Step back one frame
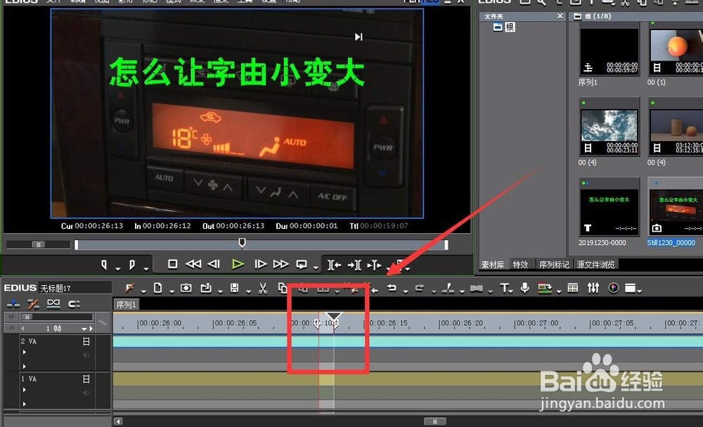This screenshot has width=703, height=427. click(214, 264)
